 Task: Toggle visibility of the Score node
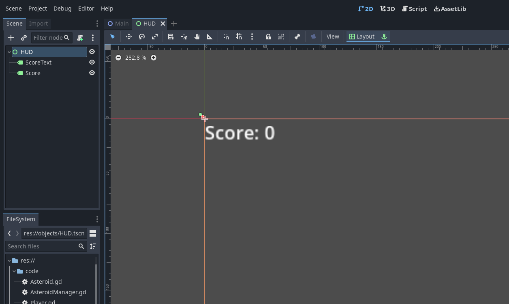tap(92, 73)
